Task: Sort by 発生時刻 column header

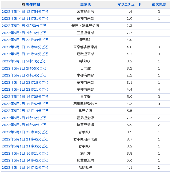Action: coord(33,5)
